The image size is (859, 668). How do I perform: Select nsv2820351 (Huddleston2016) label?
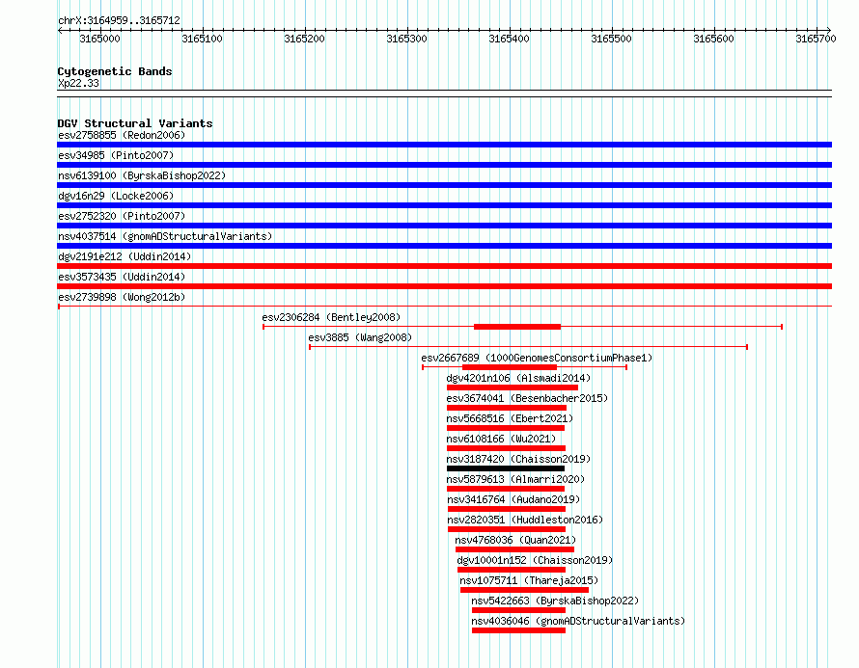coord(525,520)
